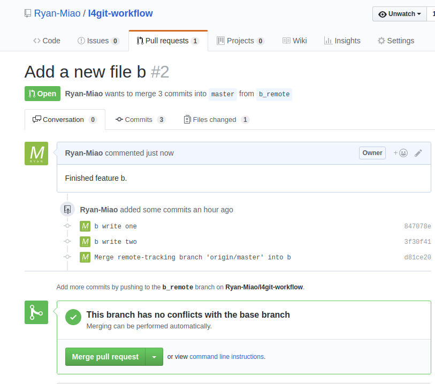Open the l4git-workflow repository link
The image size is (435, 384).
click(120, 13)
